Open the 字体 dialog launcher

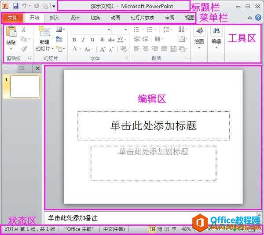point(126,58)
